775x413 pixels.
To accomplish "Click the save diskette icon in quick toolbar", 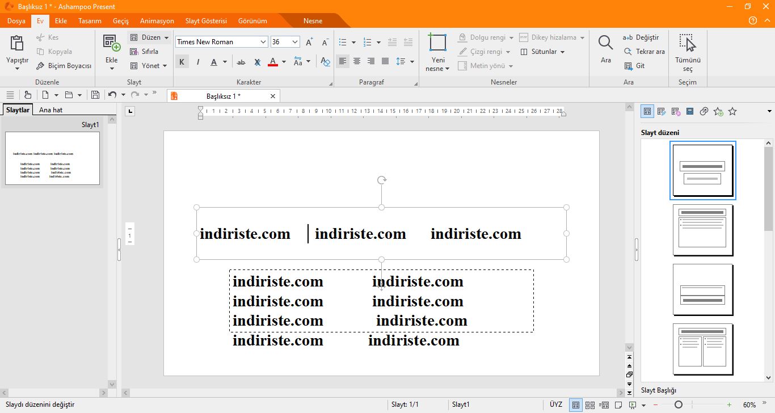I will click(x=95, y=95).
